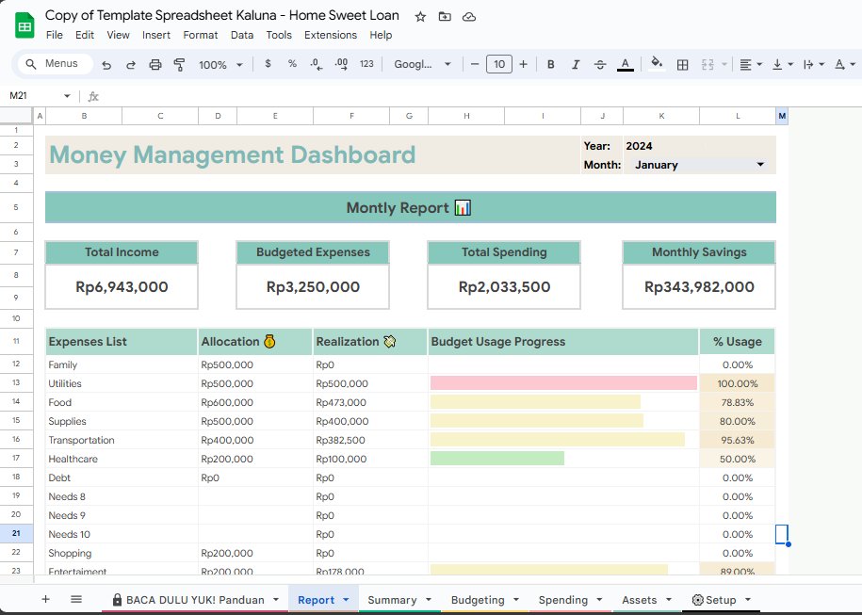Select the Food allocation Rp600,000 cell
Viewport: 862px width, 615px height.
tap(255, 402)
